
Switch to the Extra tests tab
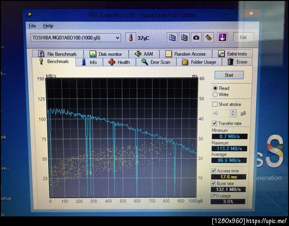coord(232,53)
